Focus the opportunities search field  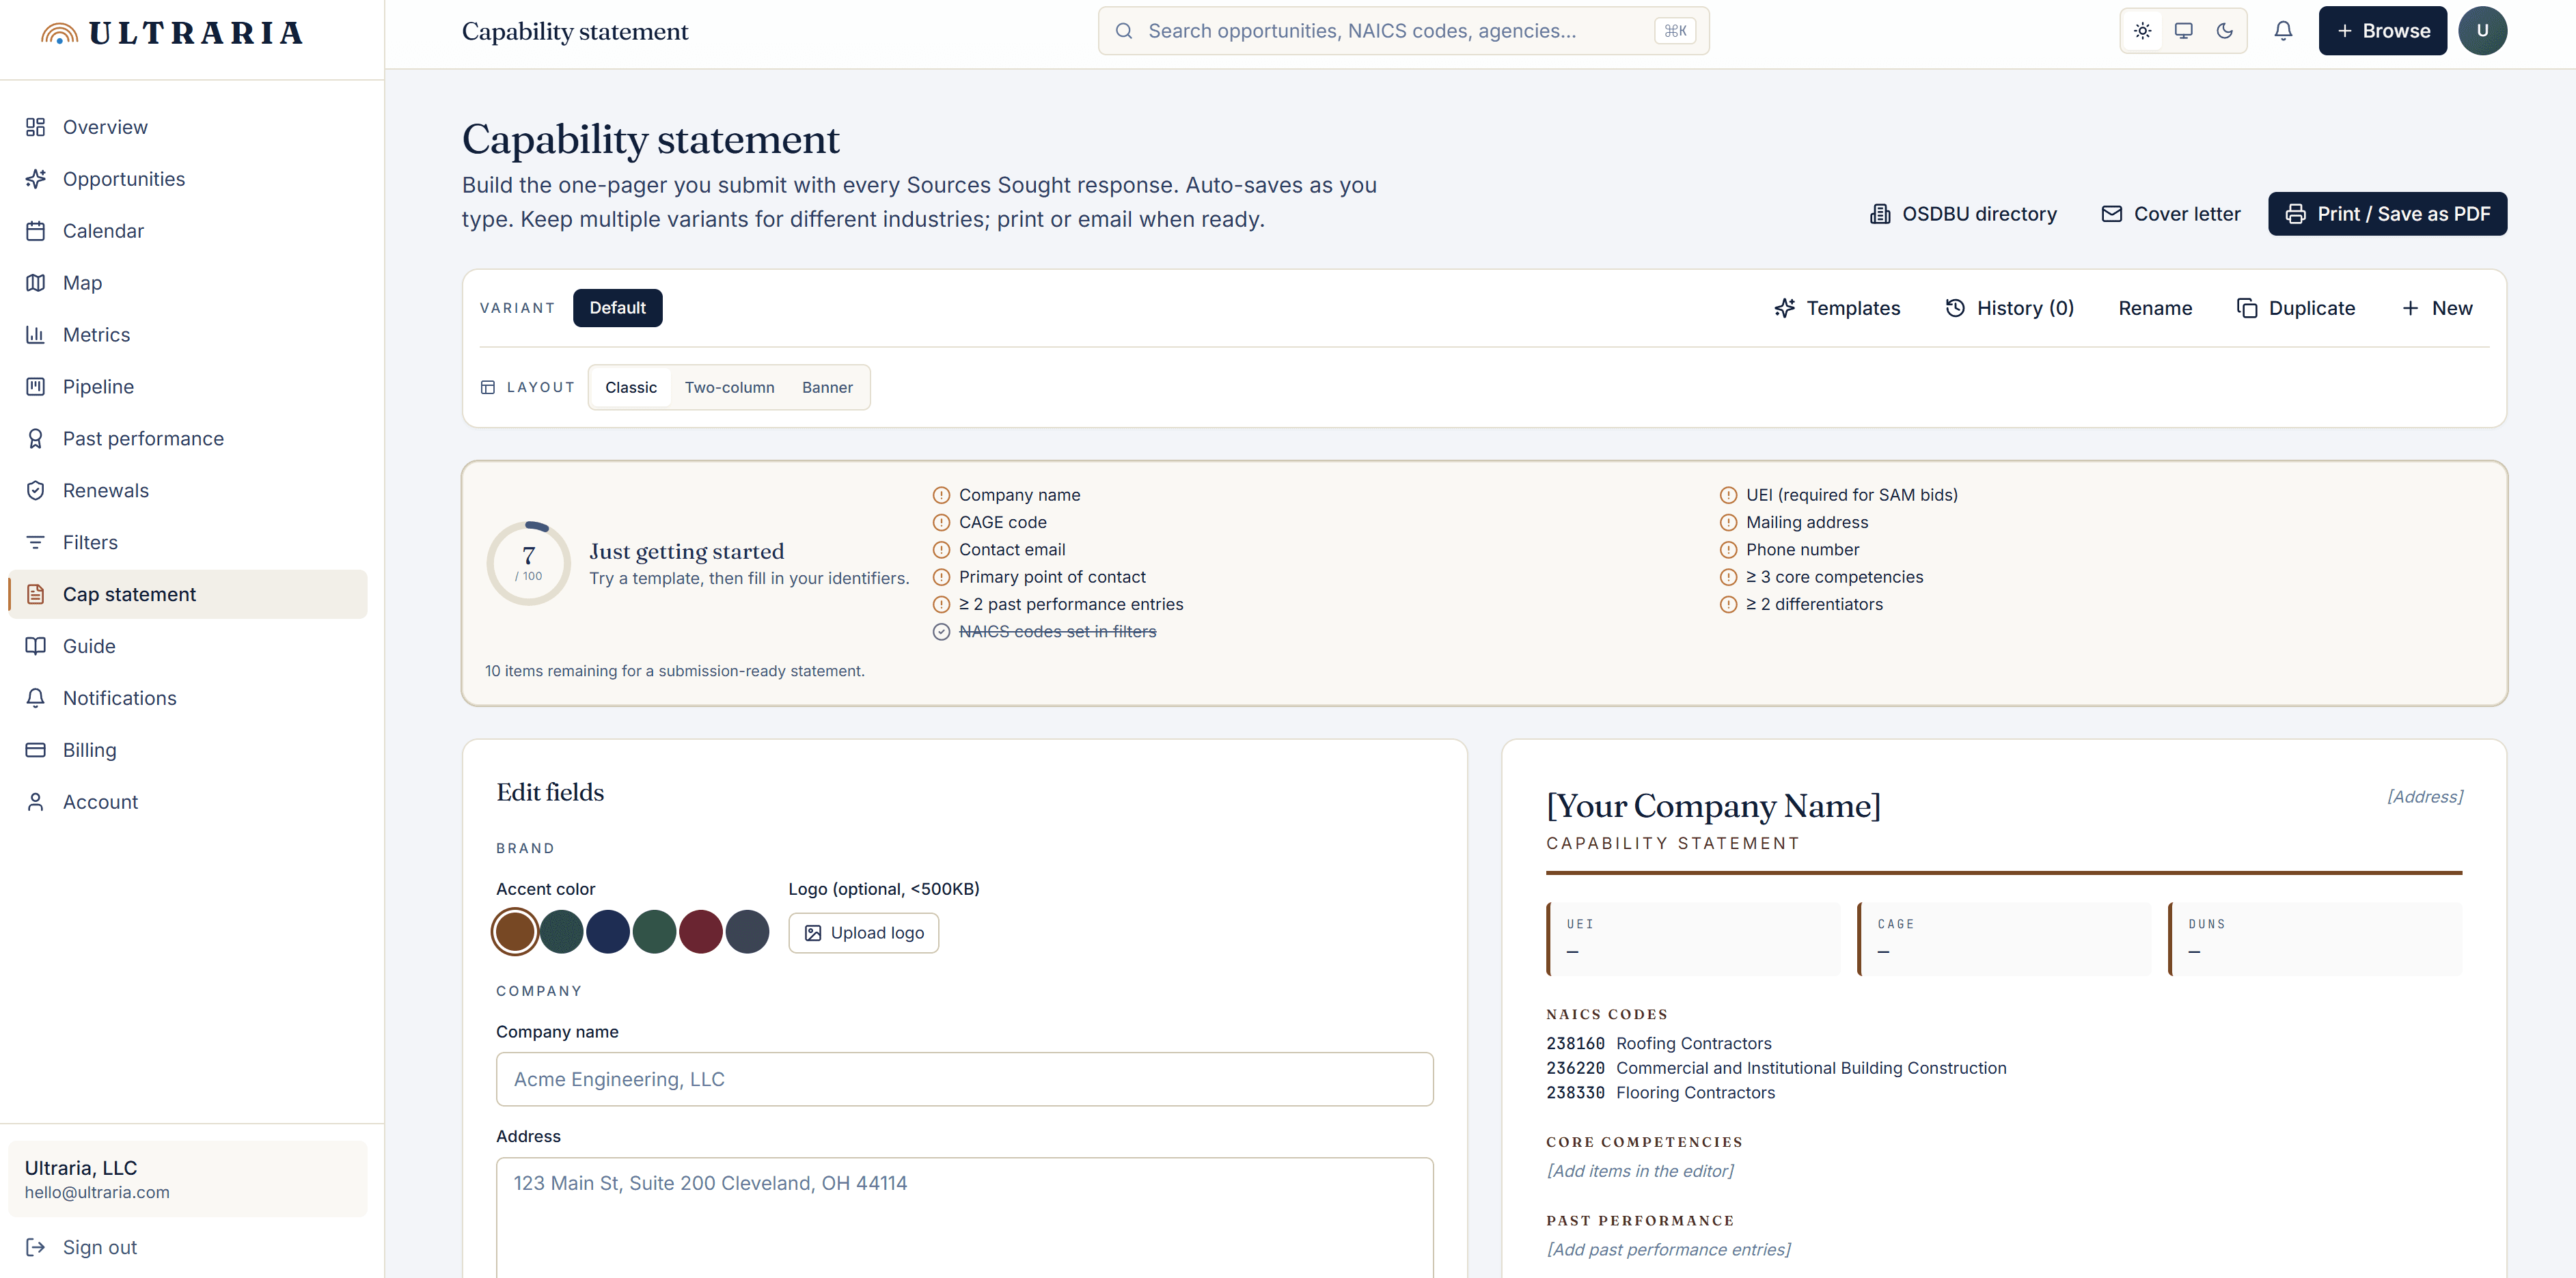[x=1403, y=31]
